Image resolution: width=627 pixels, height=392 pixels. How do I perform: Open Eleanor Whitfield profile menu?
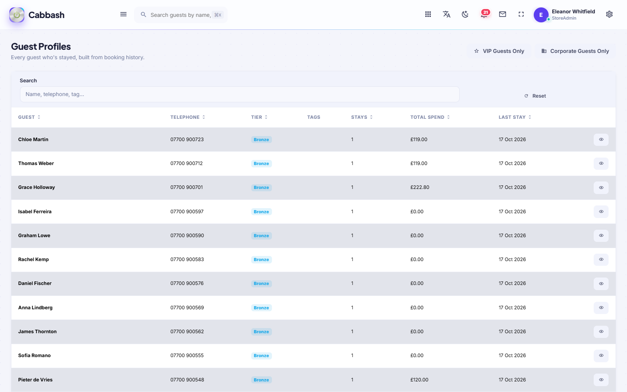564,15
